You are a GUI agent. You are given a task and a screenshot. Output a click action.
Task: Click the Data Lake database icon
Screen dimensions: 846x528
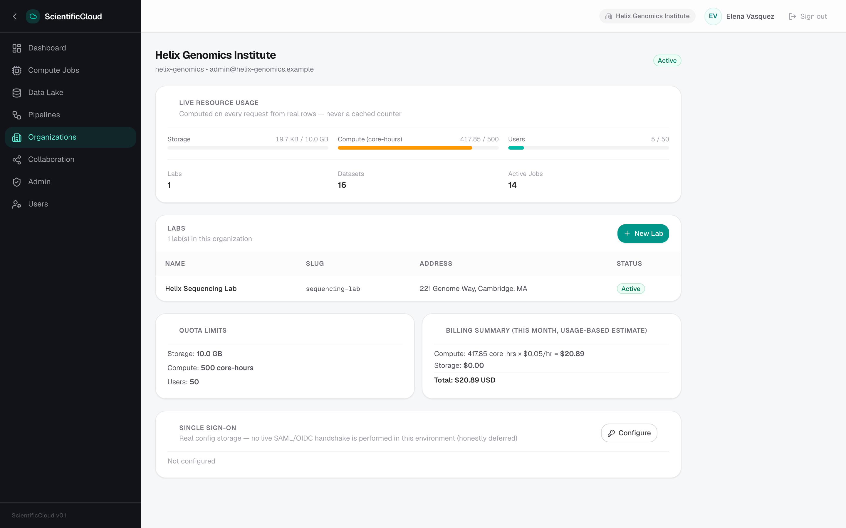tap(17, 93)
